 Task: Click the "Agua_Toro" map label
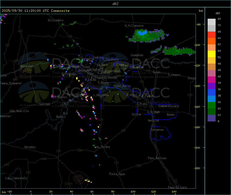[27, 66]
